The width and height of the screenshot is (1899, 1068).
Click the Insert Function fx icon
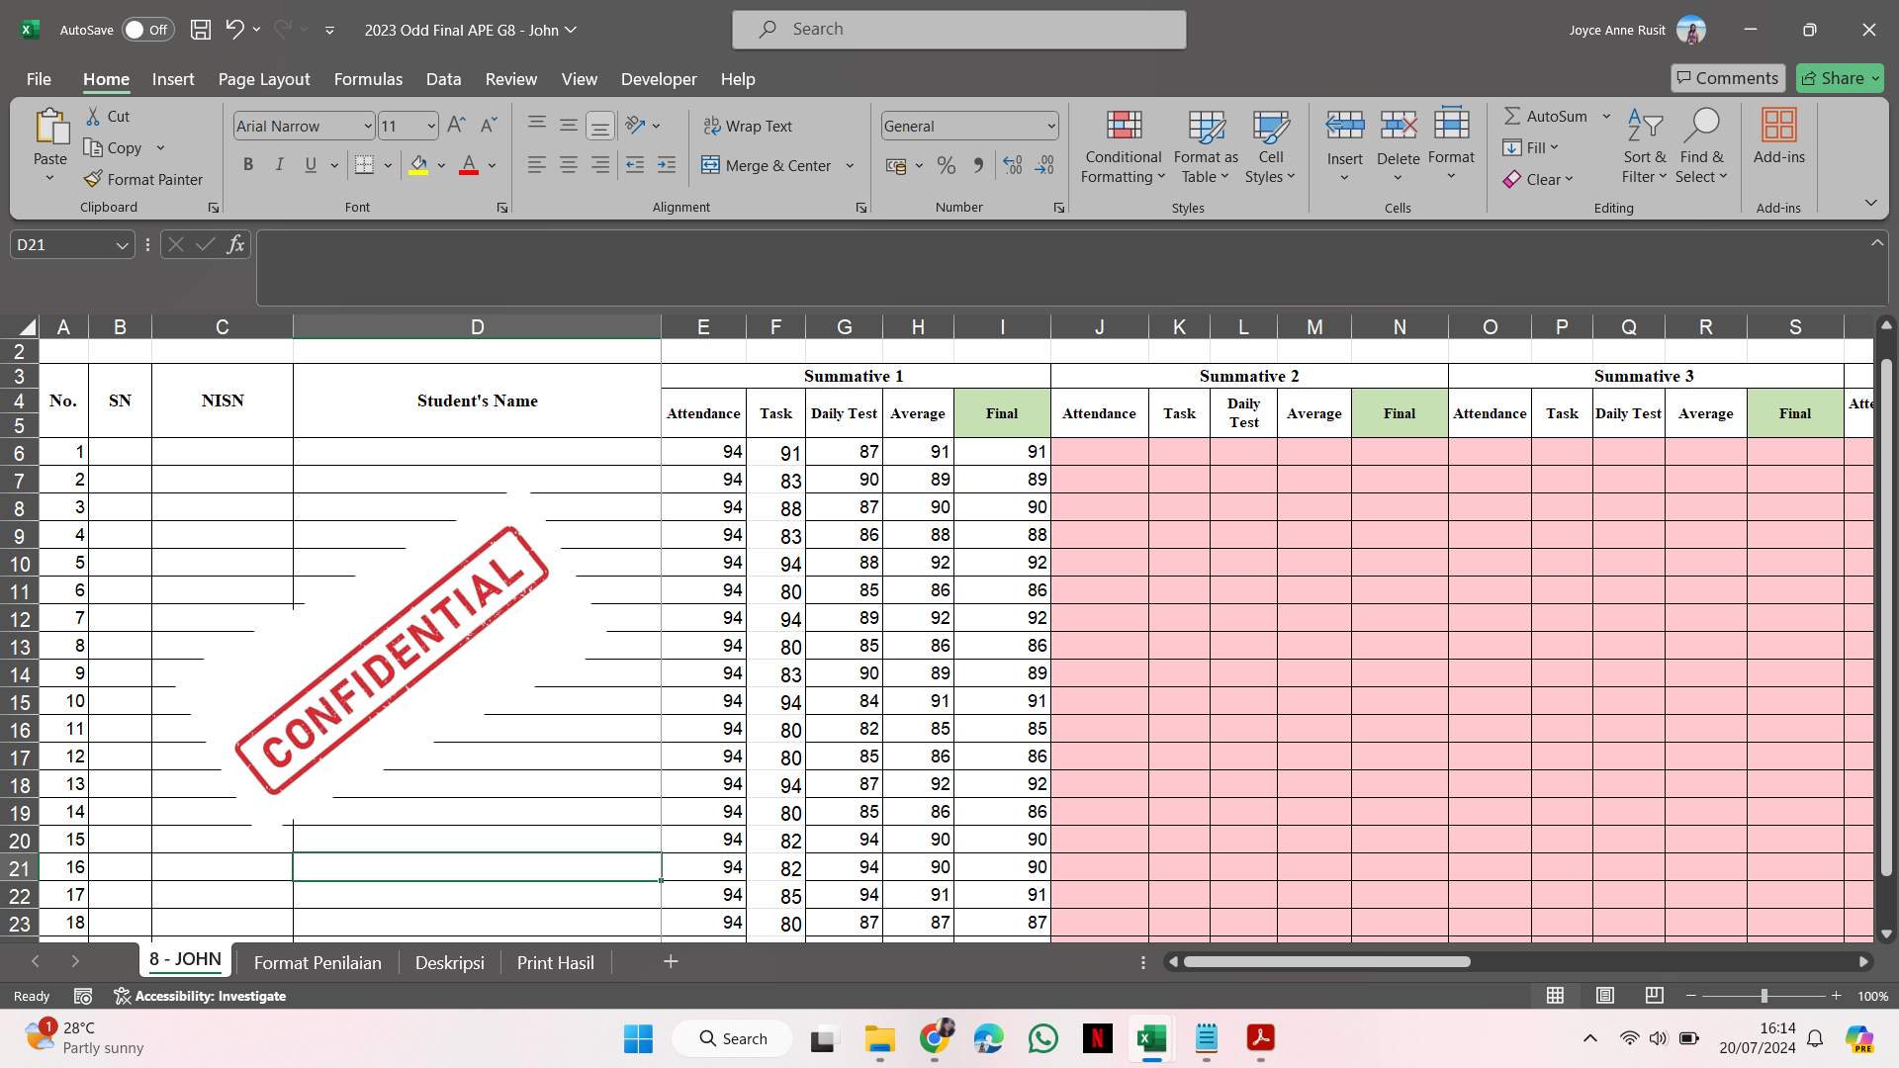pos(235,244)
